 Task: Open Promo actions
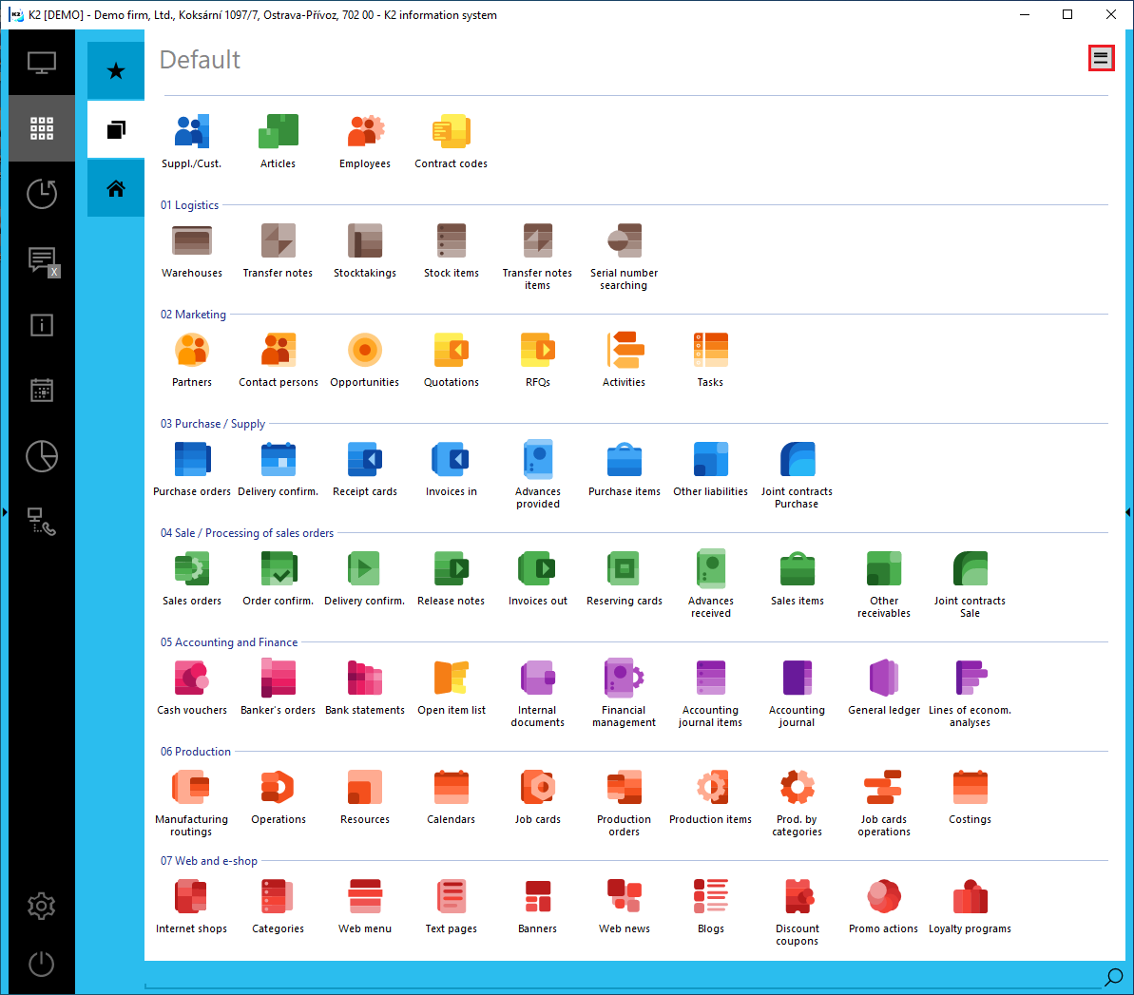click(x=884, y=906)
